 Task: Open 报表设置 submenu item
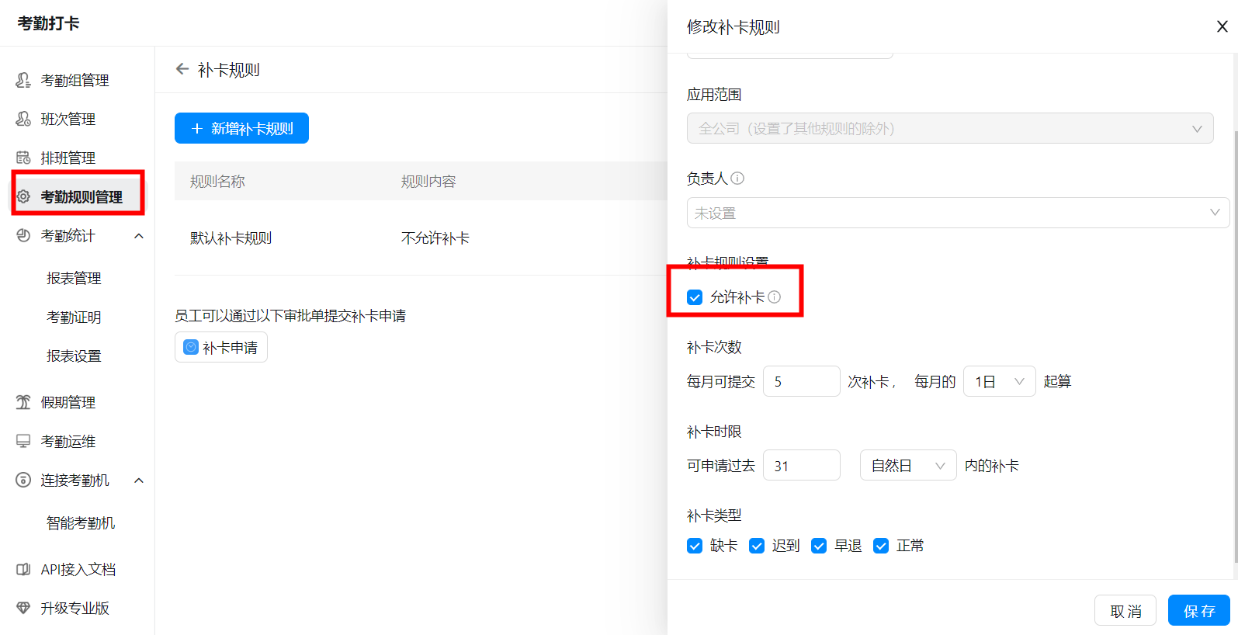tap(74, 356)
